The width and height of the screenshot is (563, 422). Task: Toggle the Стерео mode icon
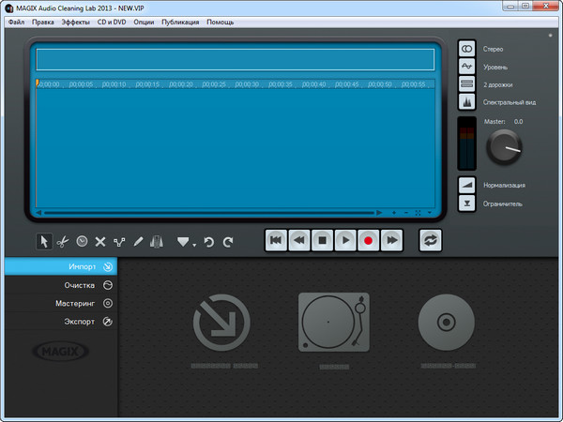(466, 49)
